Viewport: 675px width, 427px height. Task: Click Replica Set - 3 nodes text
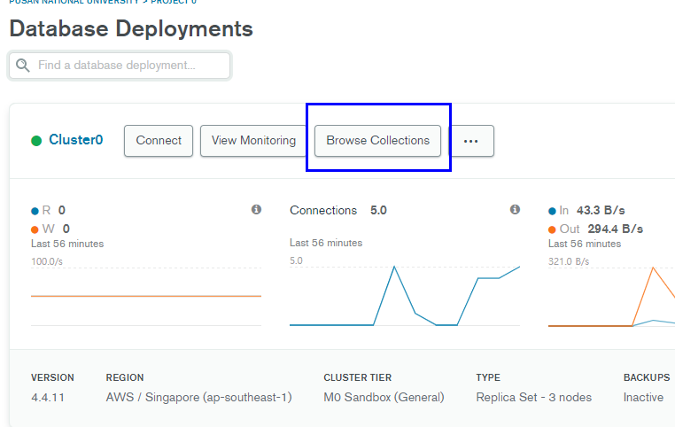534,397
